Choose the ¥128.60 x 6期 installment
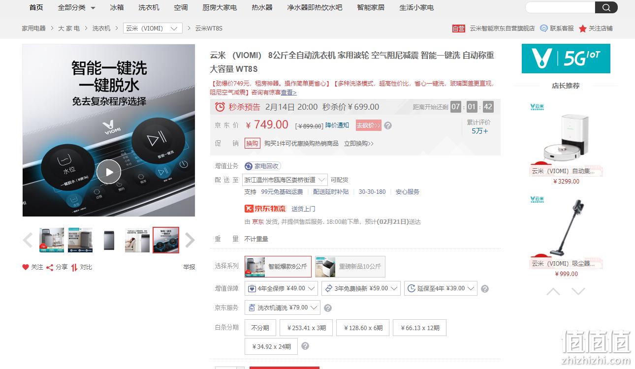Viewport: 635px width, 369px height. pos(363,328)
